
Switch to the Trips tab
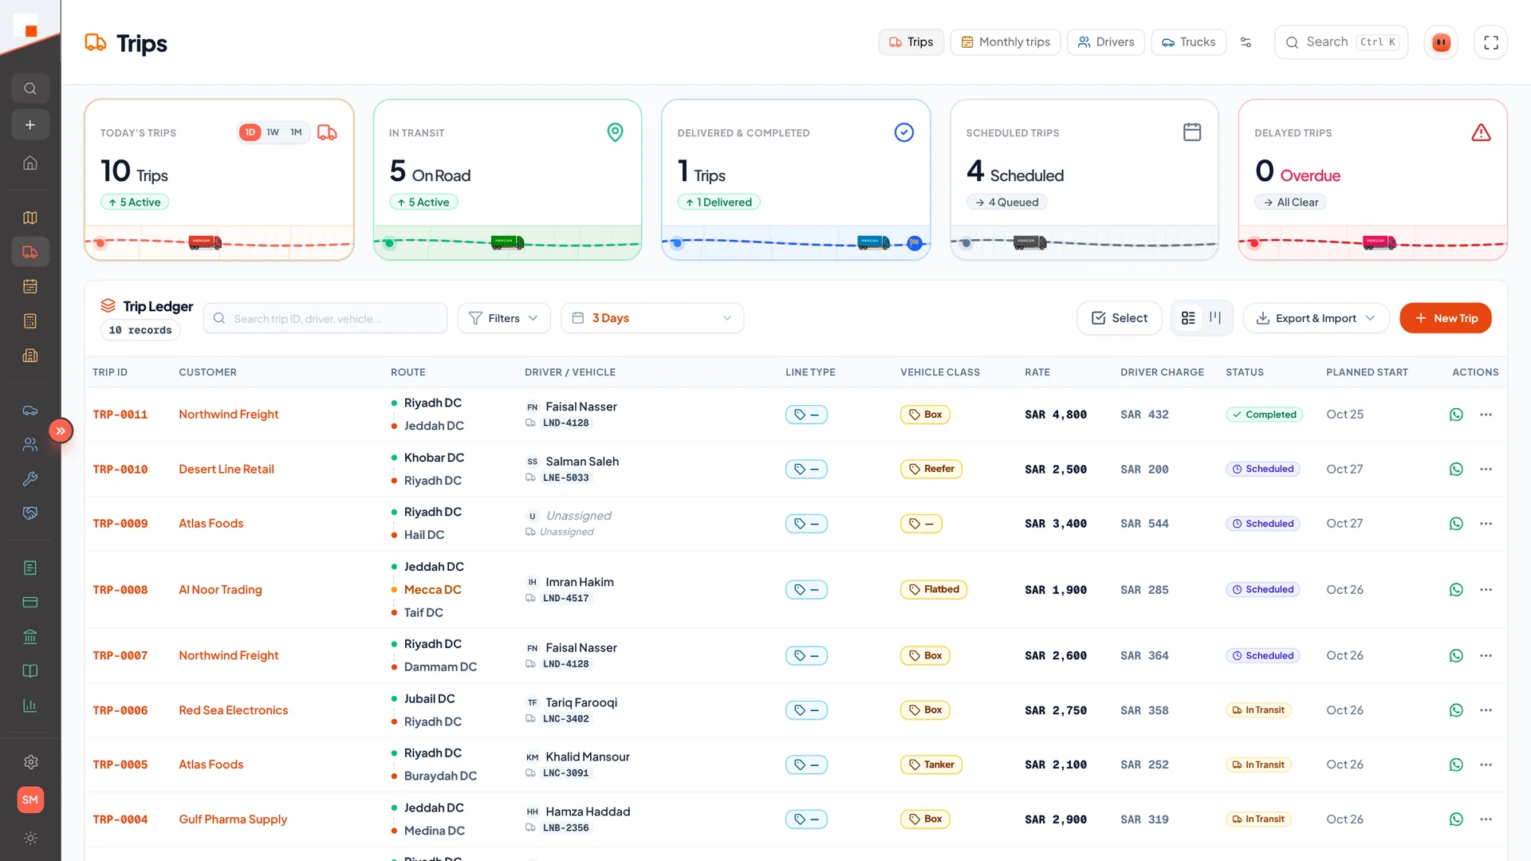911,42
